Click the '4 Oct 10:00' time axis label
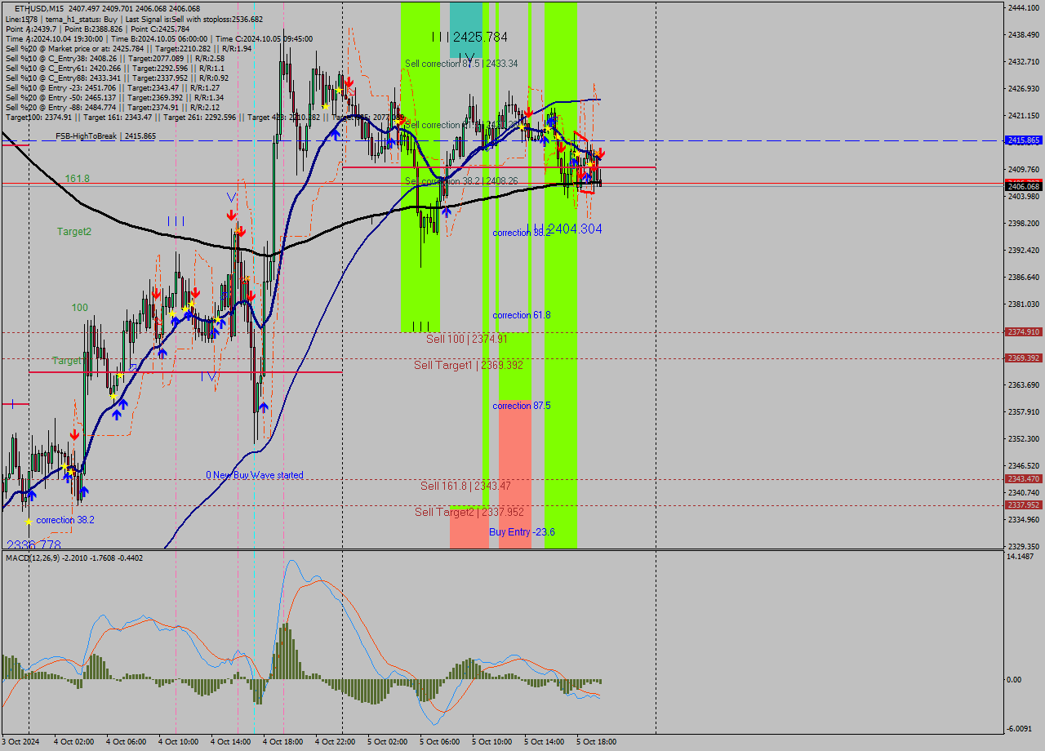Viewport: 1045px width, 751px height. click(x=178, y=742)
